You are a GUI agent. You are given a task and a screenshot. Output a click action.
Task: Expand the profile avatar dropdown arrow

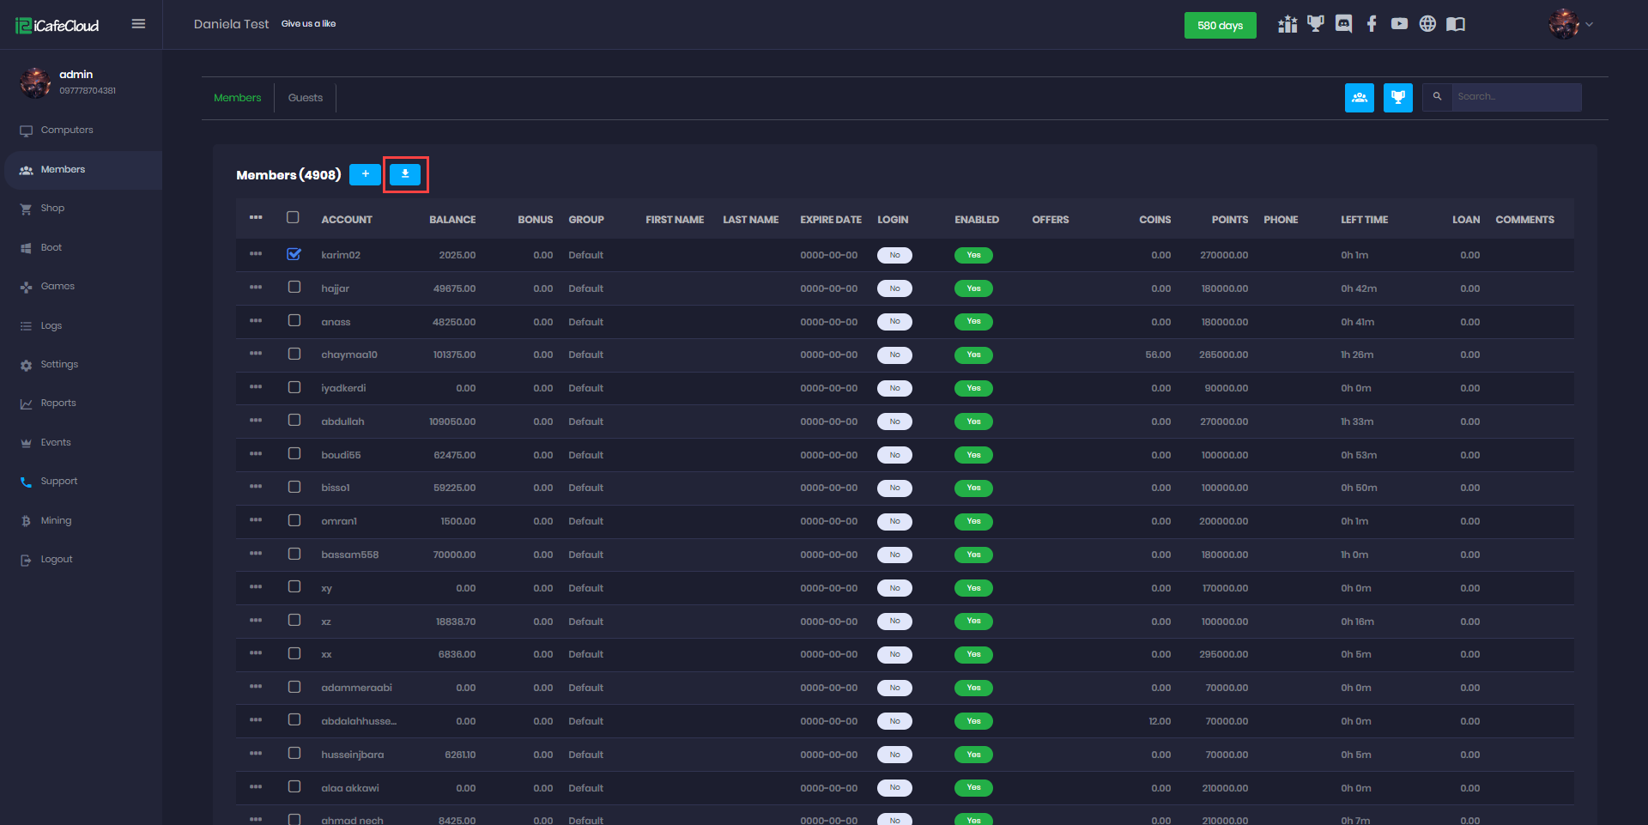click(x=1589, y=25)
